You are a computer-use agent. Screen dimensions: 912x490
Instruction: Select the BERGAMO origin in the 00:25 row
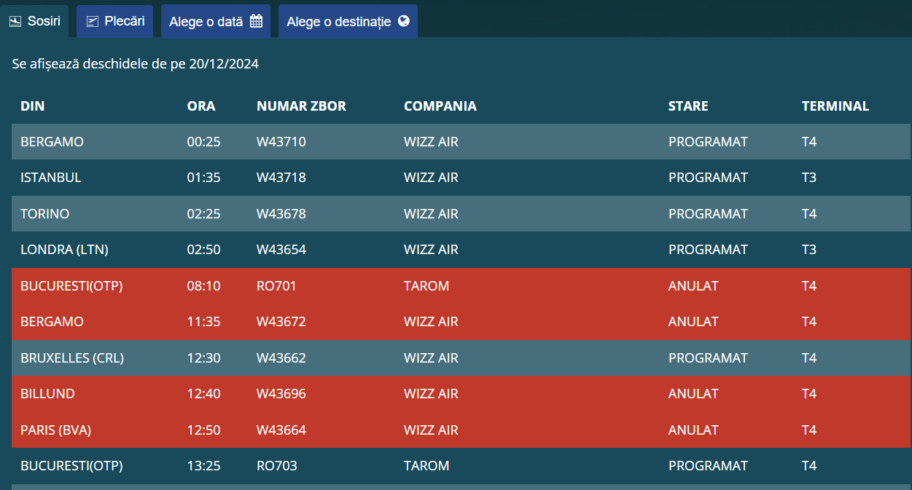click(52, 142)
